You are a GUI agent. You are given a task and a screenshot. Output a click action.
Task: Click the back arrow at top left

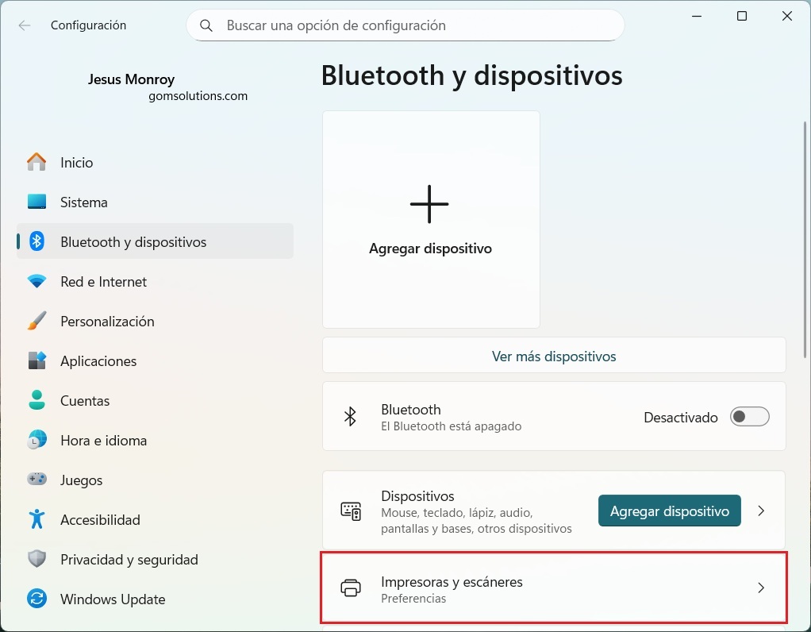pos(25,25)
